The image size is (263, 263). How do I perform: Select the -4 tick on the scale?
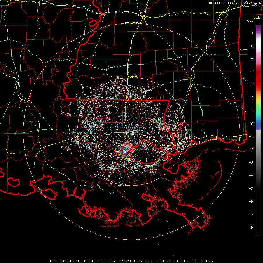coord(251,176)
